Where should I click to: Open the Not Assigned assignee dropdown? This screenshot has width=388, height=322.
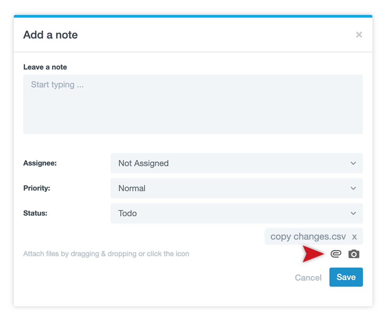233,163
